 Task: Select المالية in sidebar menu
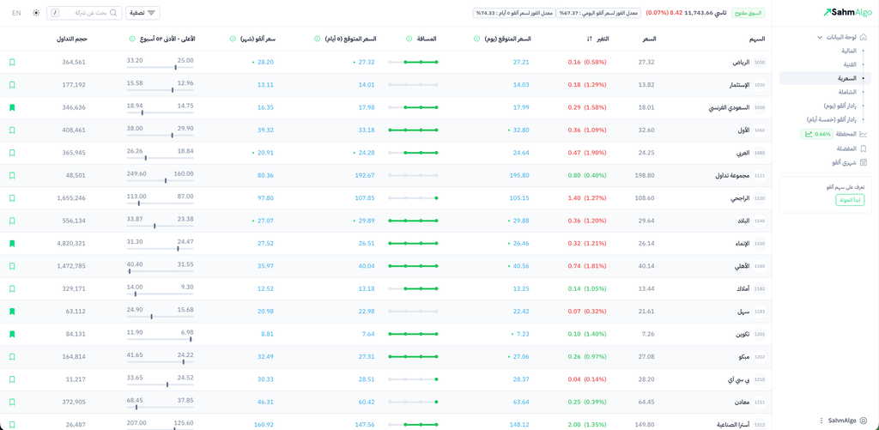pyautogui.click(x=848, y=51)
